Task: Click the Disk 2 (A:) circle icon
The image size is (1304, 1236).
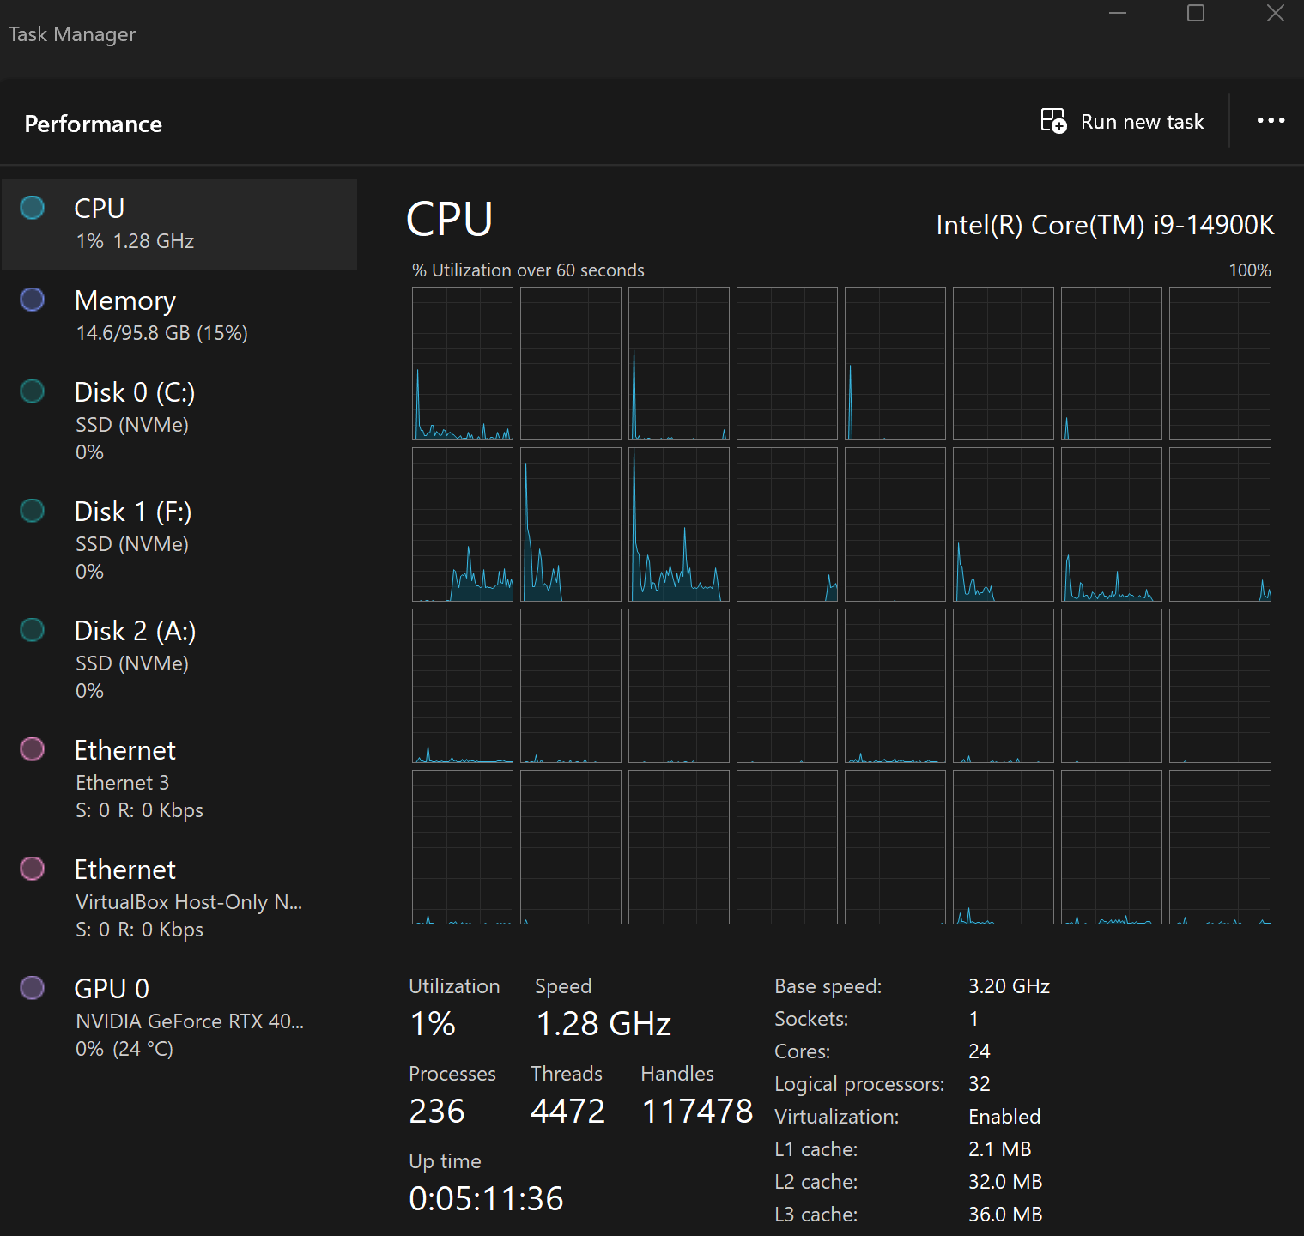Action: 33,630
